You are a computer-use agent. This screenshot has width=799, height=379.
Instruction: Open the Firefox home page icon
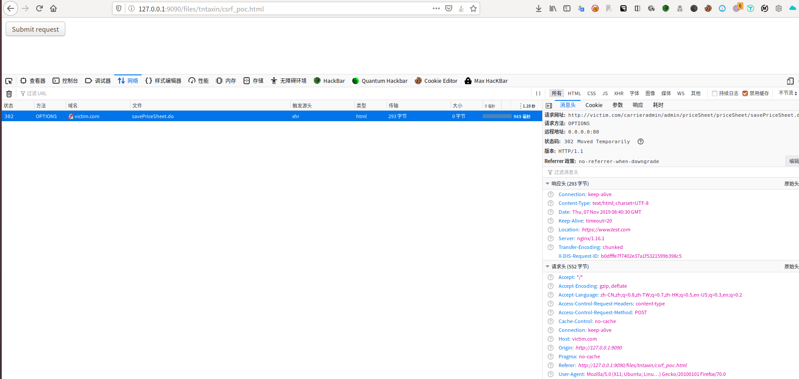coord(53,8)
